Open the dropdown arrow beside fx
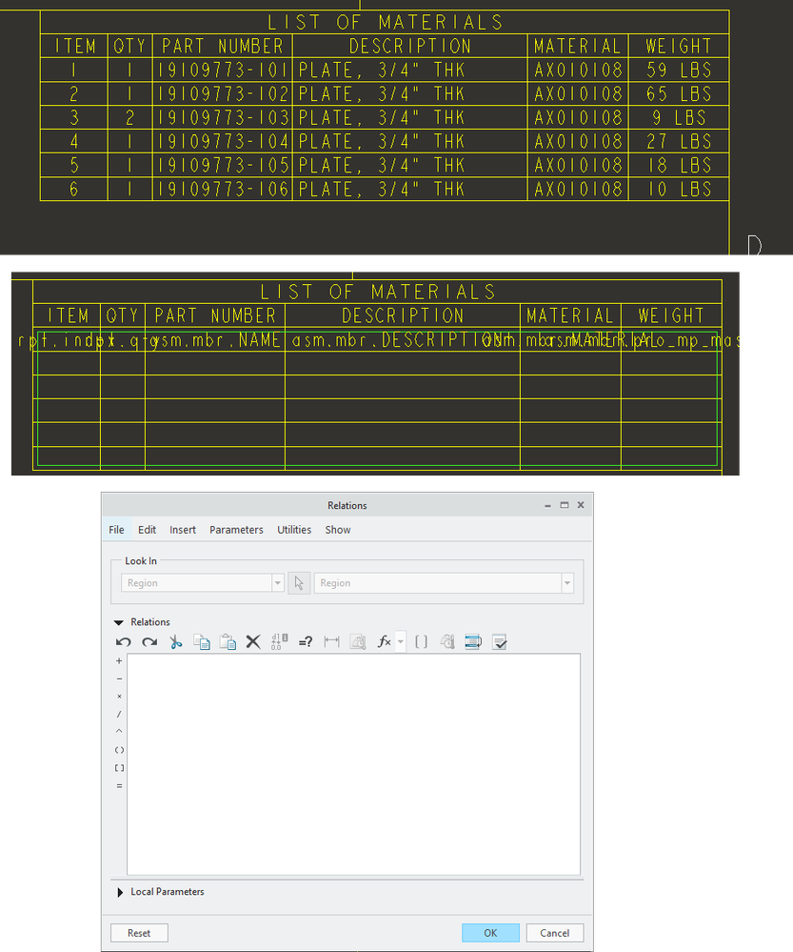Screen dimensions: 793x952 401,642
